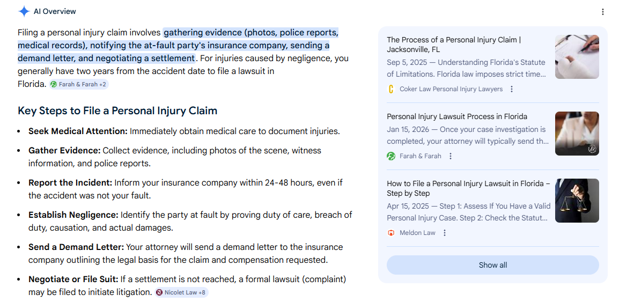Open 'Personal Injury Lawsuit Process in Florida' result

click(457, 116)
